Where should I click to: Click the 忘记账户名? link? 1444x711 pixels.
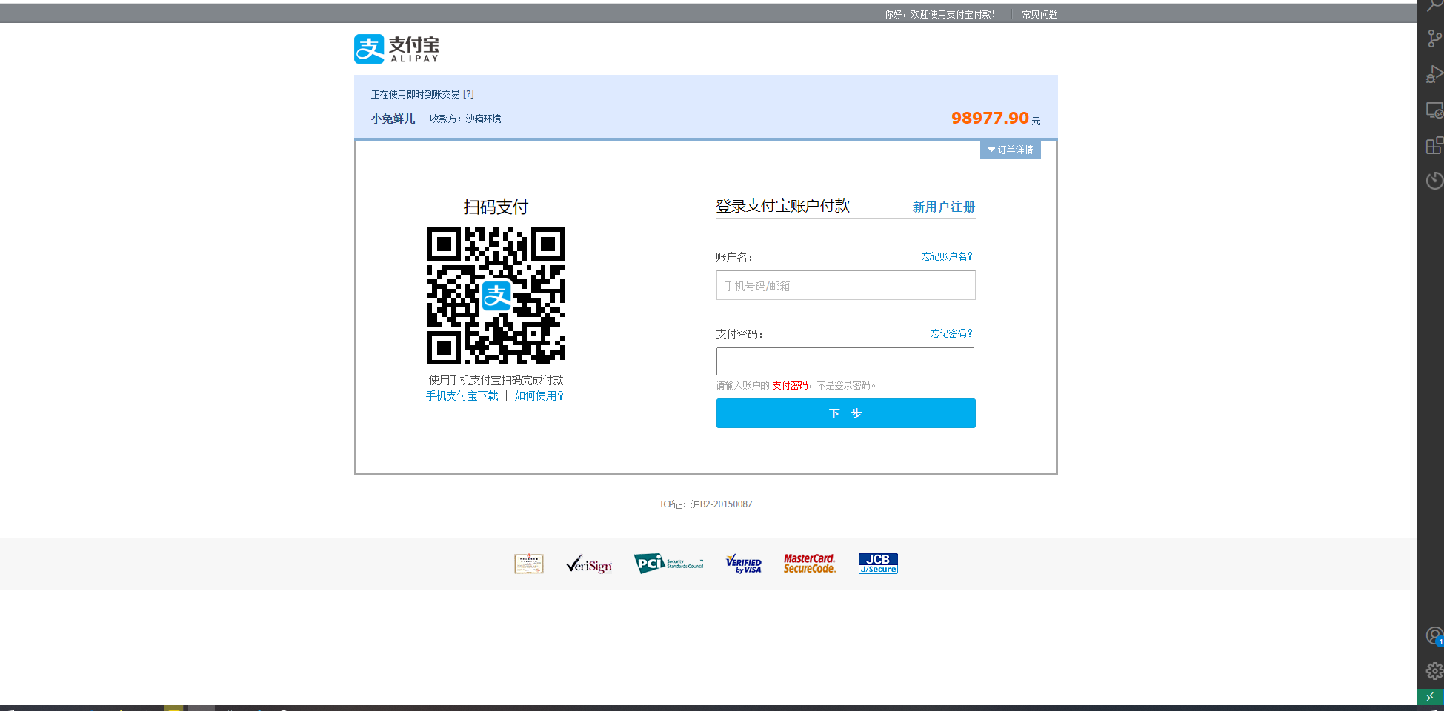click(947, 256)
